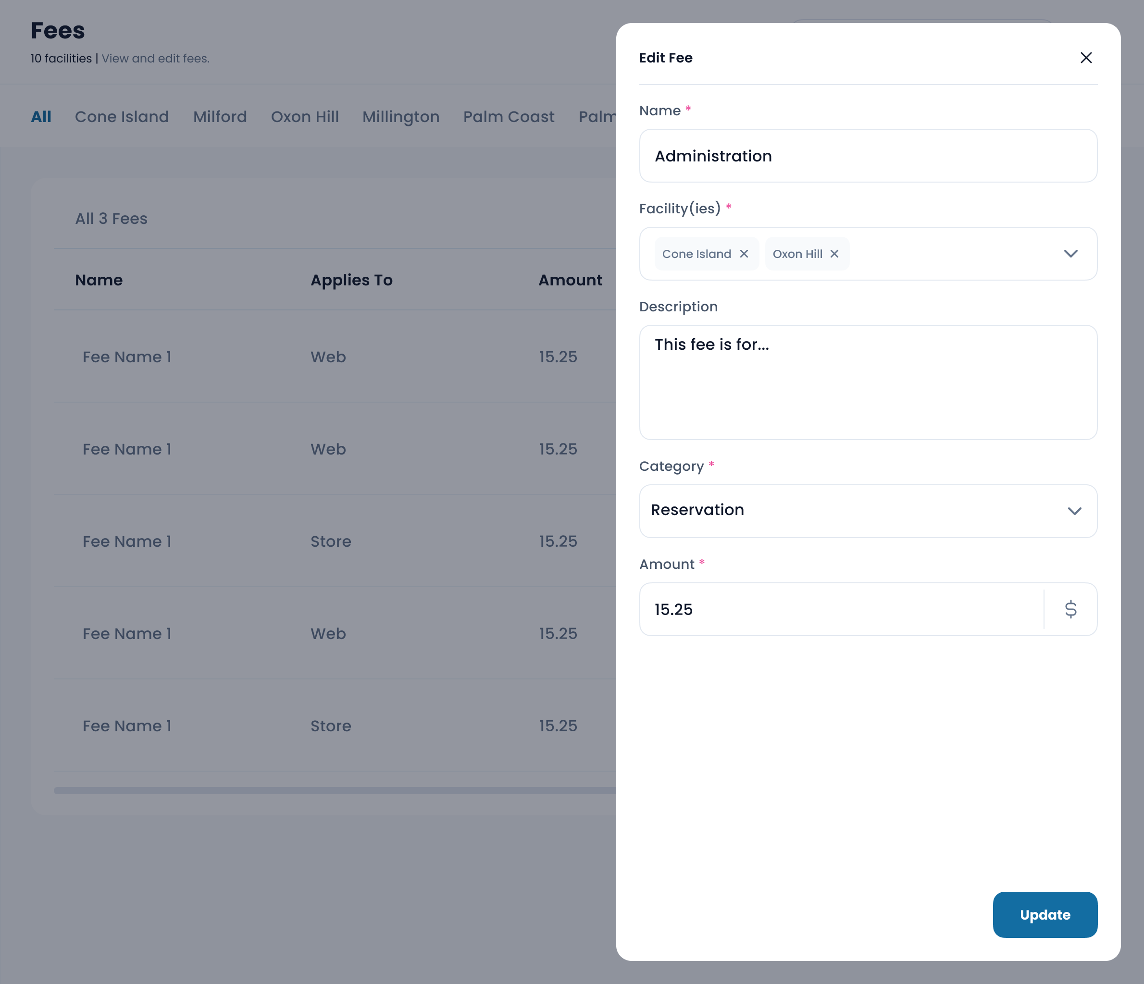1144x984 pixels.
Task: Remove the Cone Island facility chip
Action: click(x=744, y=254)
